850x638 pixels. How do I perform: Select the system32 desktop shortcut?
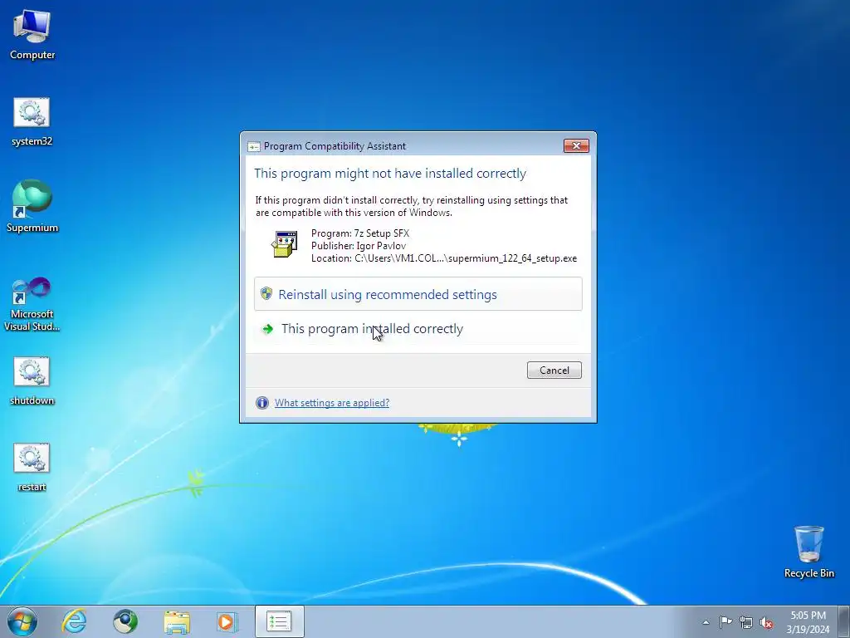tap(32, 121)
